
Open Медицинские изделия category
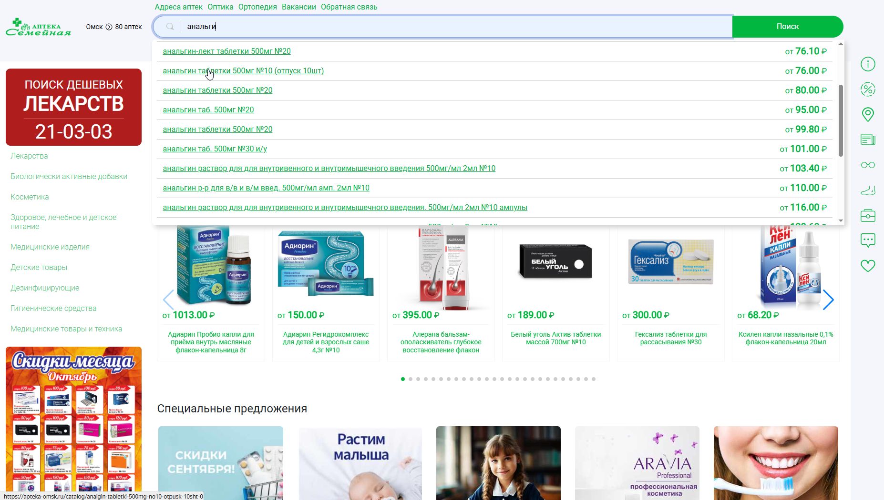50,247
